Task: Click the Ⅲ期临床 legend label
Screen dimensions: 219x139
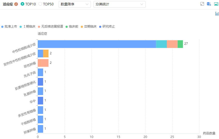Action: [x=90, y=27]
